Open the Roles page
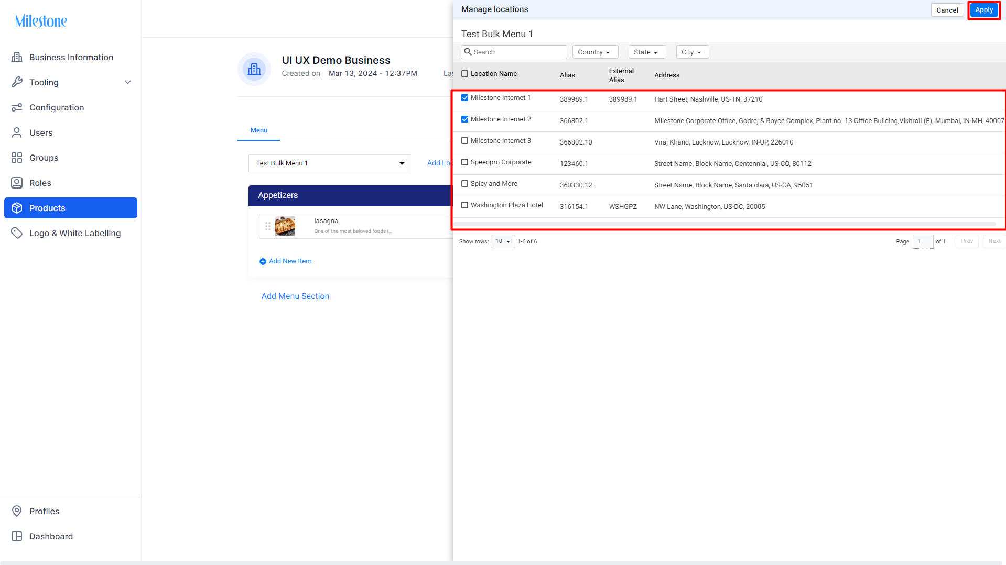This screenshot has width=1006, height=565. point(71,183)
